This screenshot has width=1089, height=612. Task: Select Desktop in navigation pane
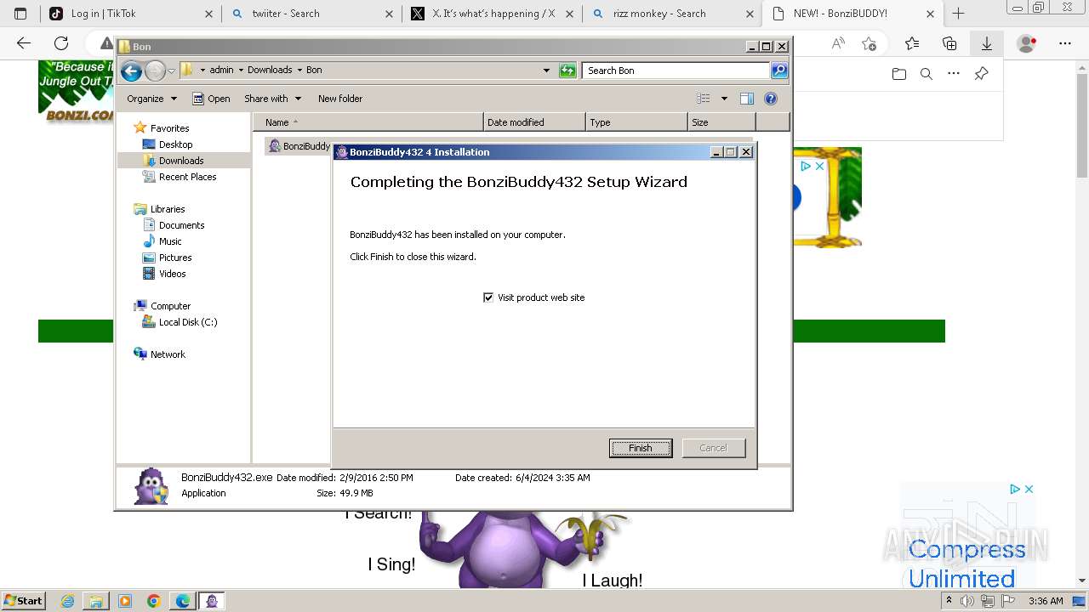pyautogui.click(x=175, y=144)
